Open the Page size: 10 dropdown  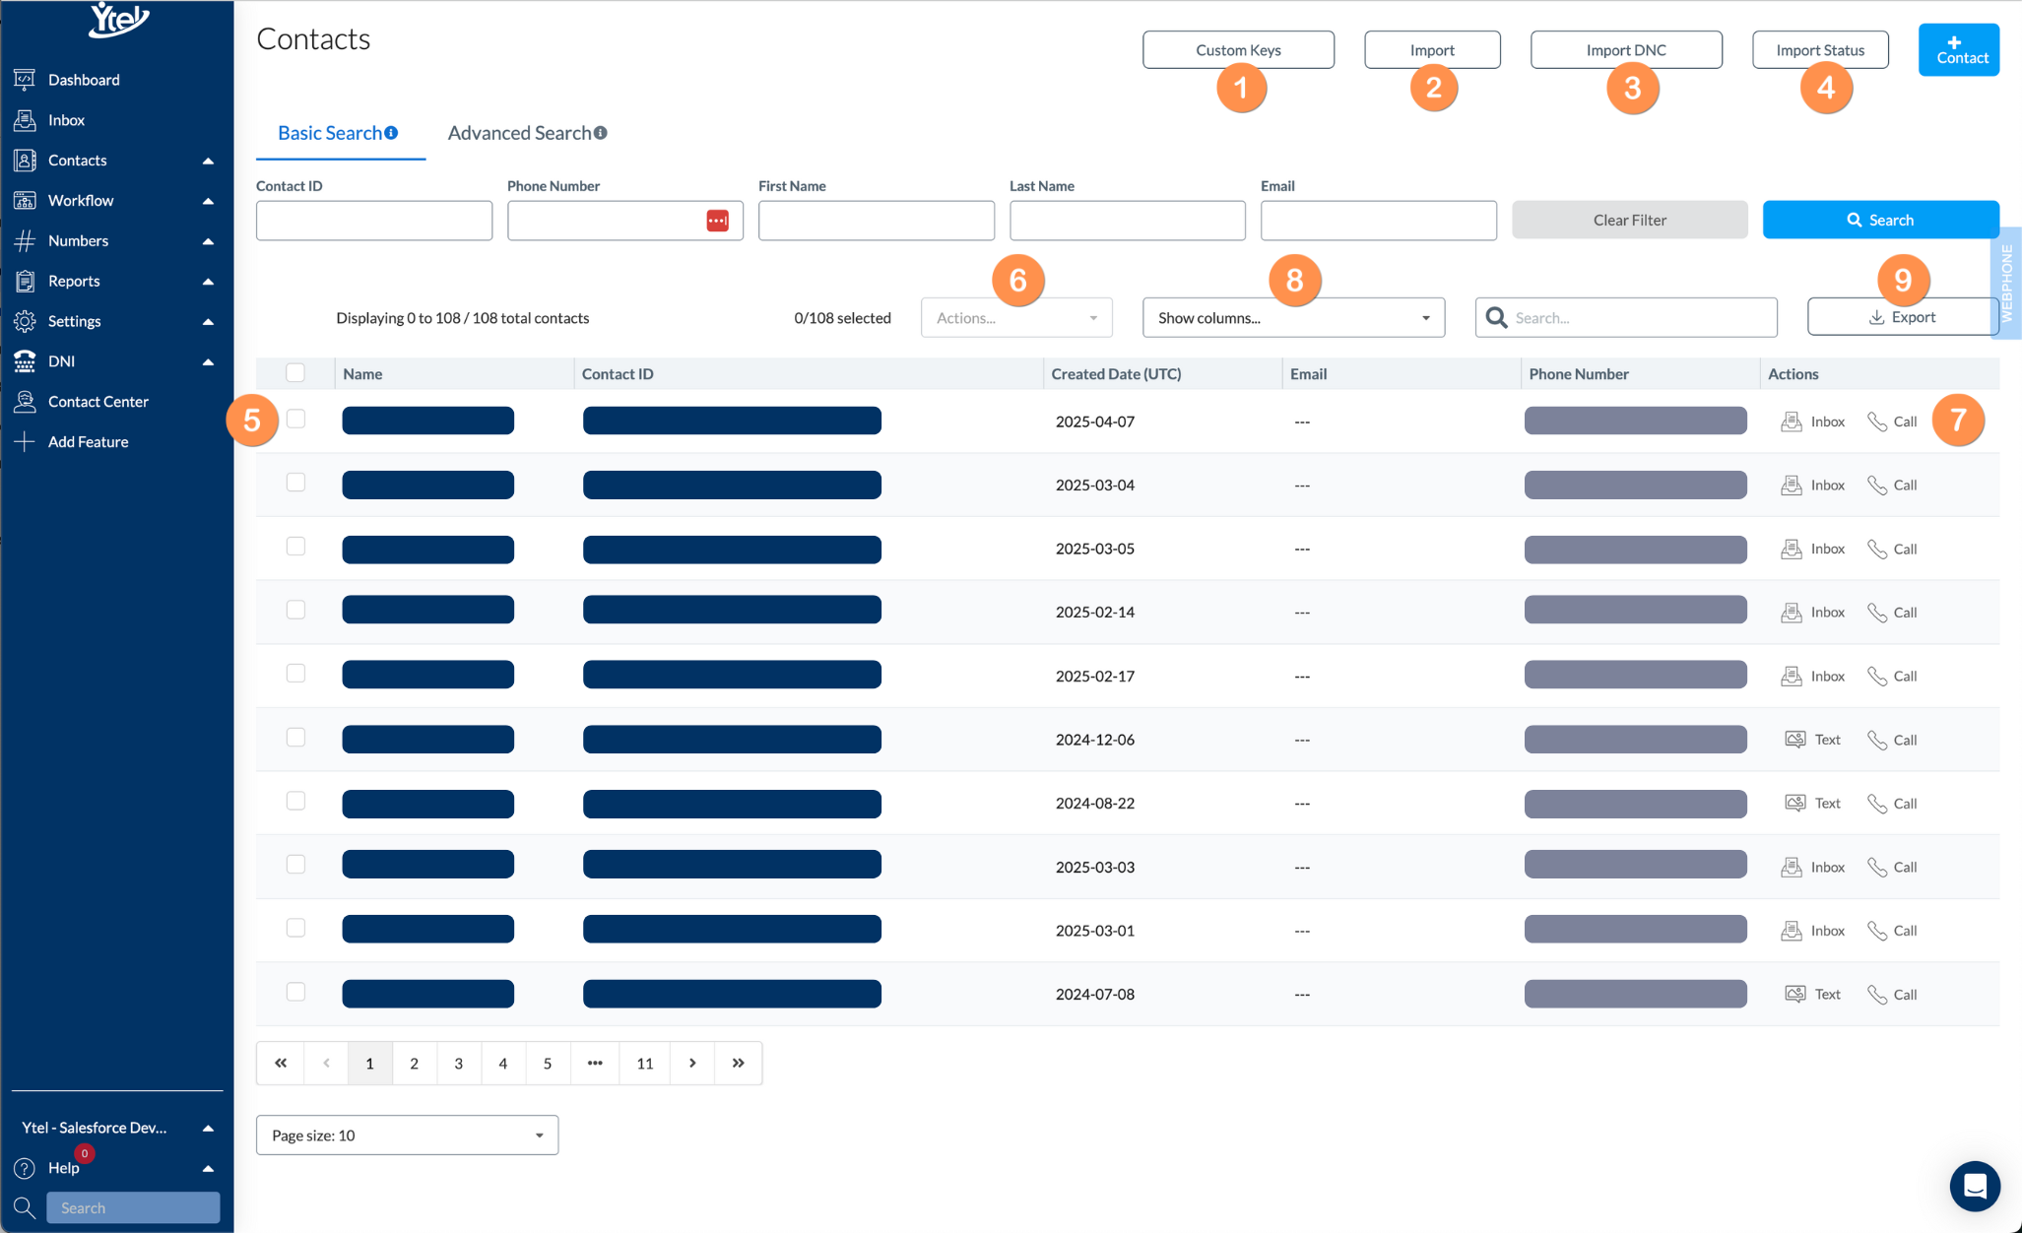(x=407, y=1136)
